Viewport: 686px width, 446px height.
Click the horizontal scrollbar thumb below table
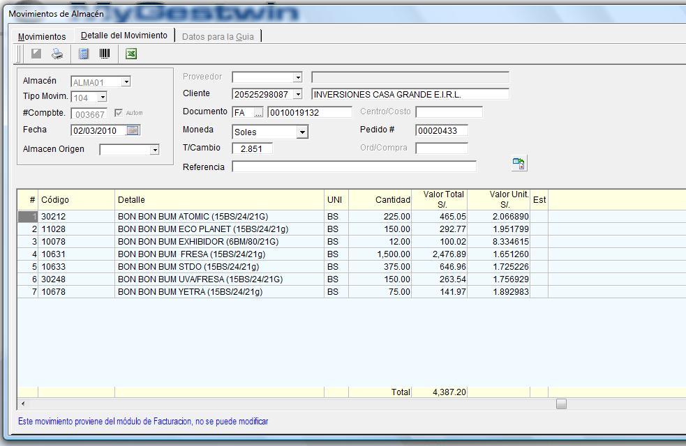coord(561,403)
